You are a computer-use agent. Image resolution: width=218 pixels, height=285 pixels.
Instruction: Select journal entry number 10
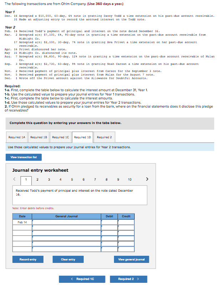pos(130,180)
